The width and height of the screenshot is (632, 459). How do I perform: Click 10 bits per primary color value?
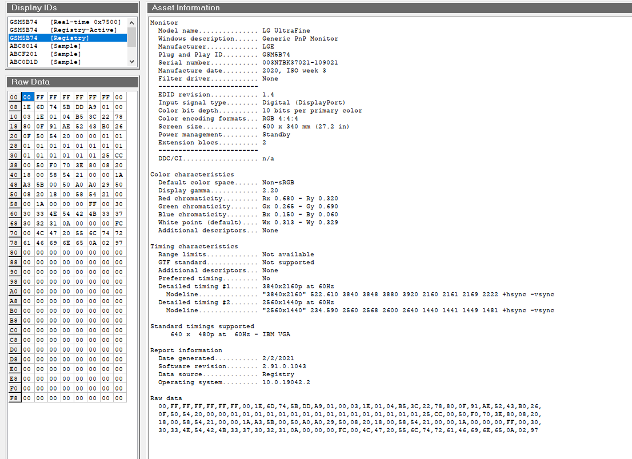click(x=313, y=111)
